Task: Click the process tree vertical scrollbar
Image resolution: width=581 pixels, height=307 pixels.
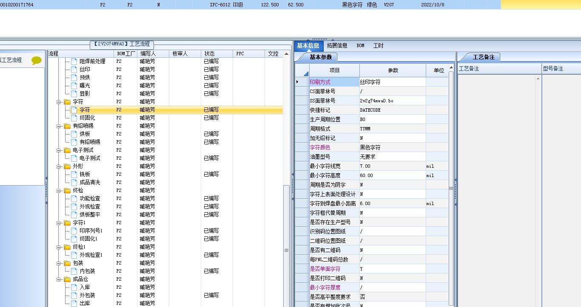Action: point(286,245)
